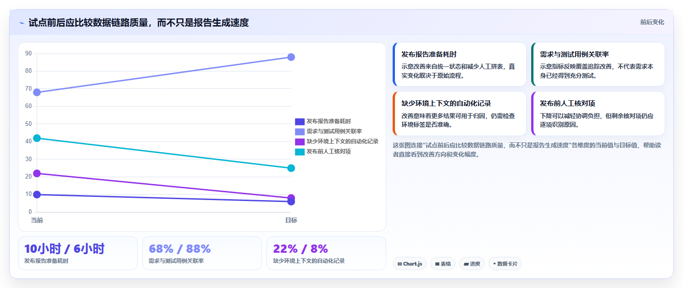Click the purple 22 current data point
The width and height of the screenshot is (683, 288).
pos(37,173)
